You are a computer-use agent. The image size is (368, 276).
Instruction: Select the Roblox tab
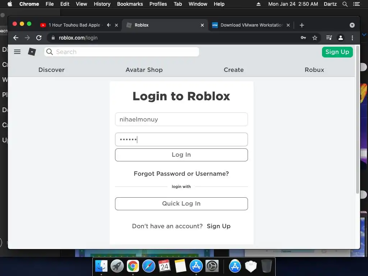pyautogui.click(x=164, y=25)
